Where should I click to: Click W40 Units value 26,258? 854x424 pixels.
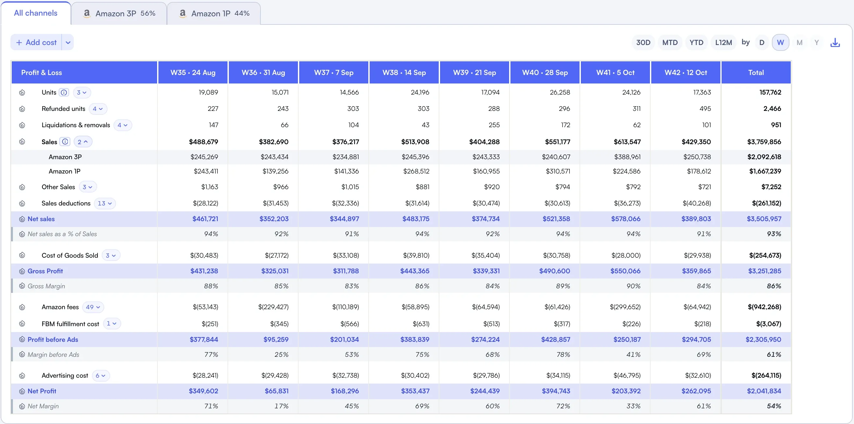[x=560, y=93]
